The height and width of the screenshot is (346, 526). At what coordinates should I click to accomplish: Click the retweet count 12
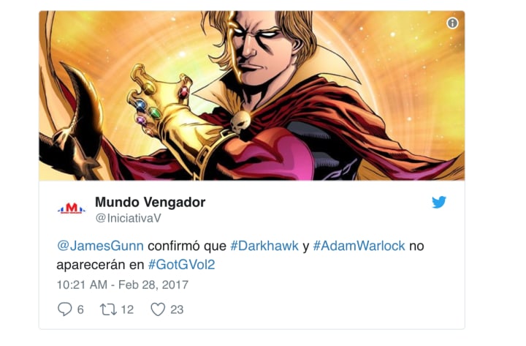127,309
